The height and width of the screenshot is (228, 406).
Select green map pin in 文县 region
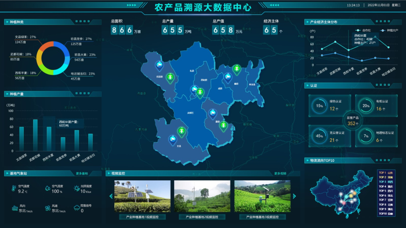181,132
